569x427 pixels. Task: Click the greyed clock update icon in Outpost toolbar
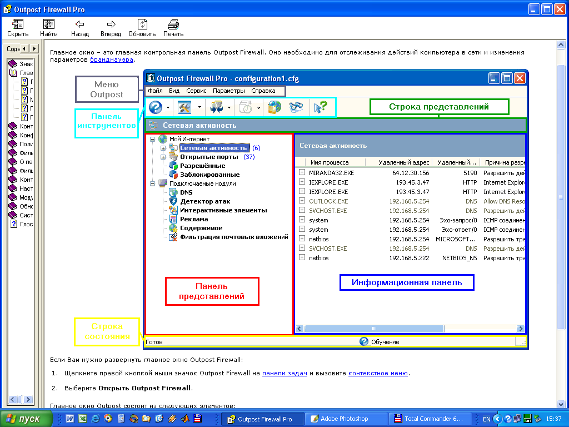pyautogui.click(x=246, y=107)
